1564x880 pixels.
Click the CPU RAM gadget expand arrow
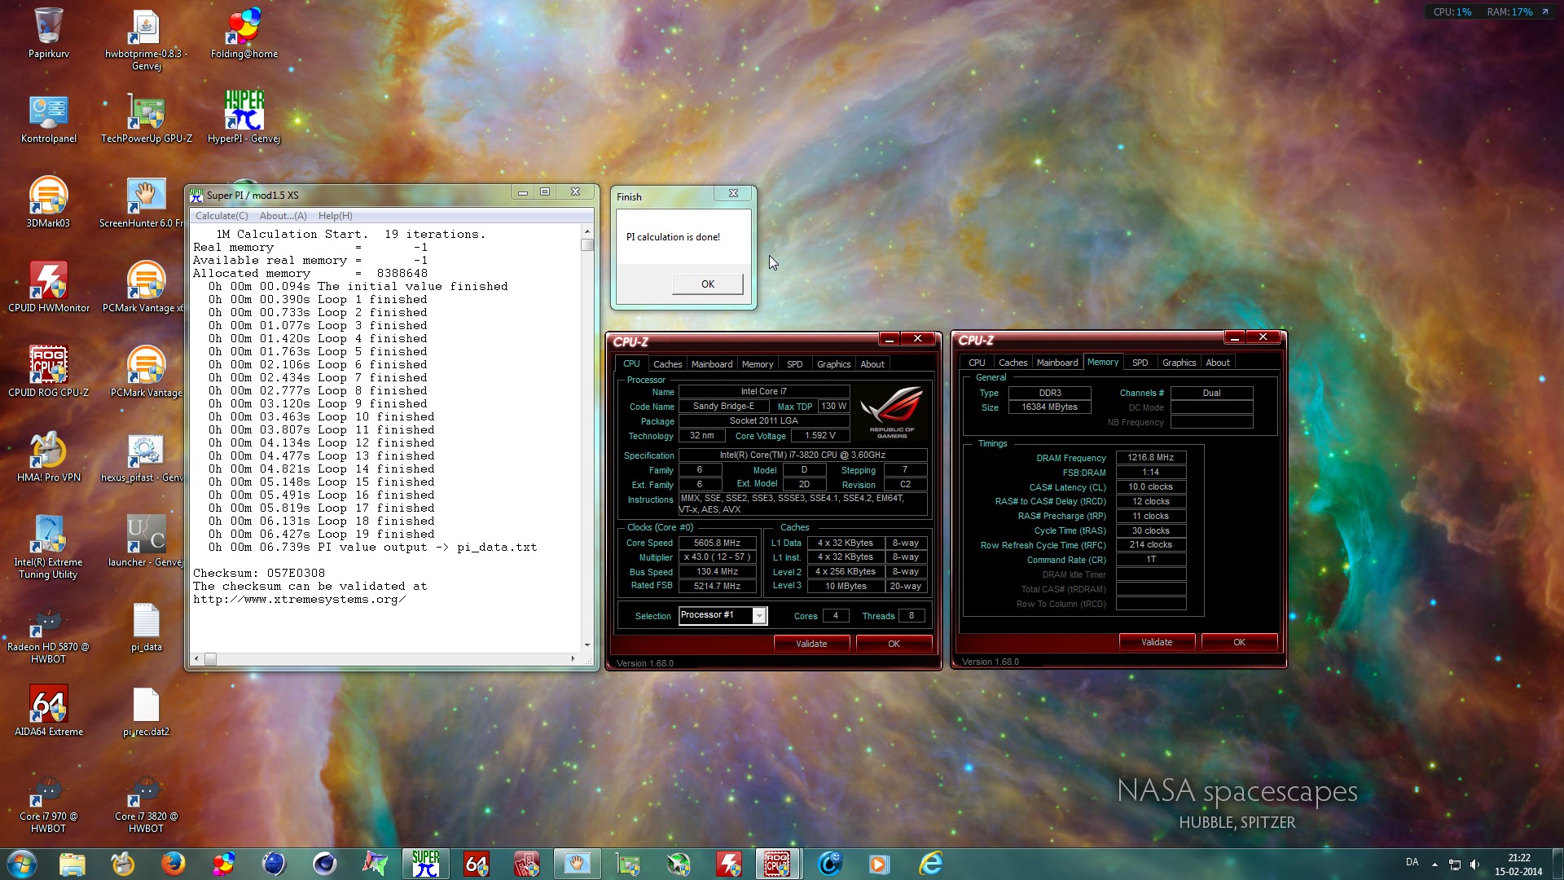coord(1545,11)
